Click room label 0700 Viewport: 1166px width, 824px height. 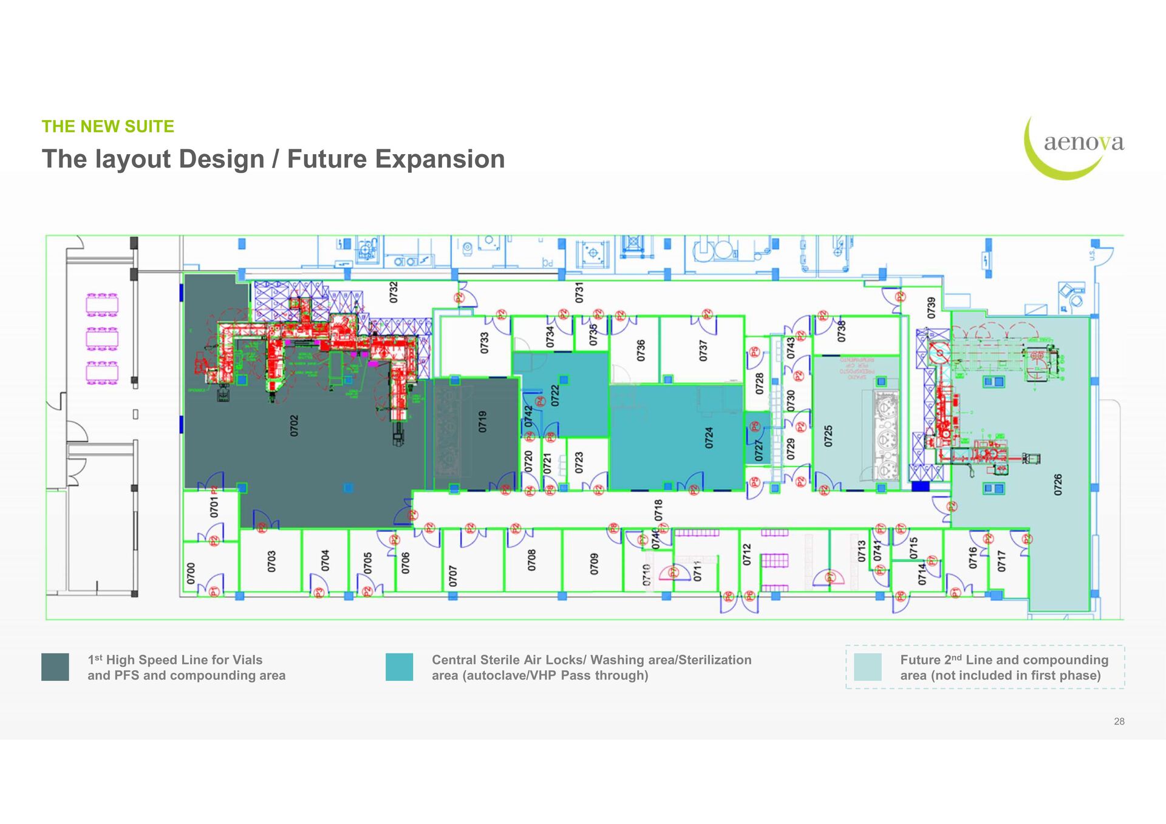(x=191, y=573)
